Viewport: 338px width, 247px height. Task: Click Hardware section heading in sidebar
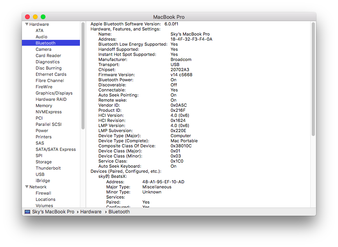coord(39,24)
